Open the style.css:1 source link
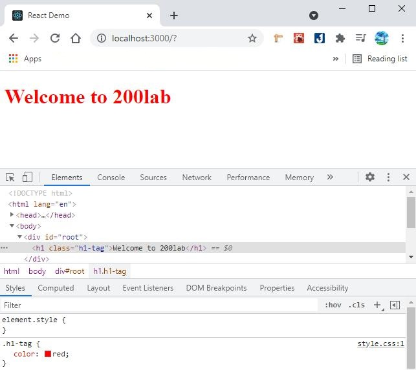 (x=380, y=344)
